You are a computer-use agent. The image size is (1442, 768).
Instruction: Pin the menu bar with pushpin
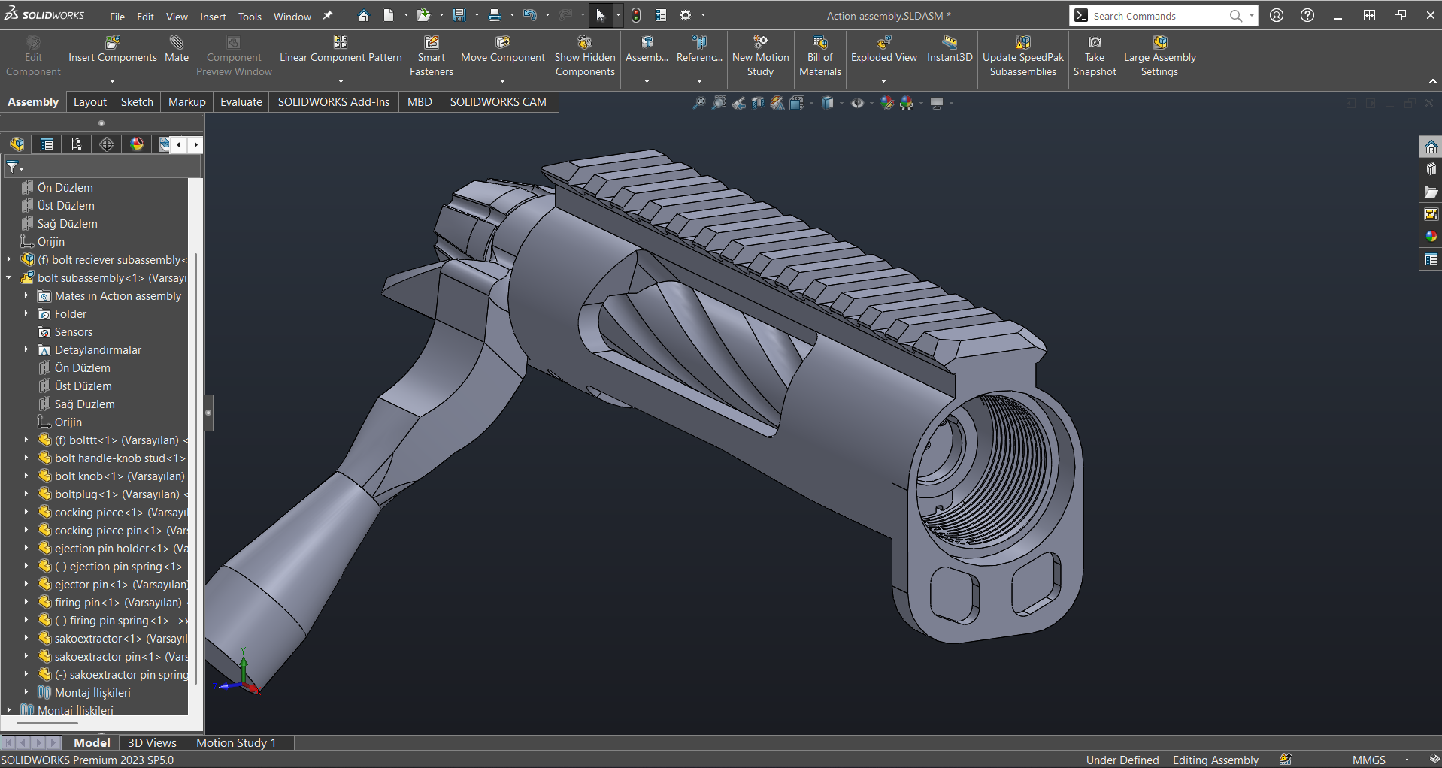pyautogui.click(x=328, y=16)
